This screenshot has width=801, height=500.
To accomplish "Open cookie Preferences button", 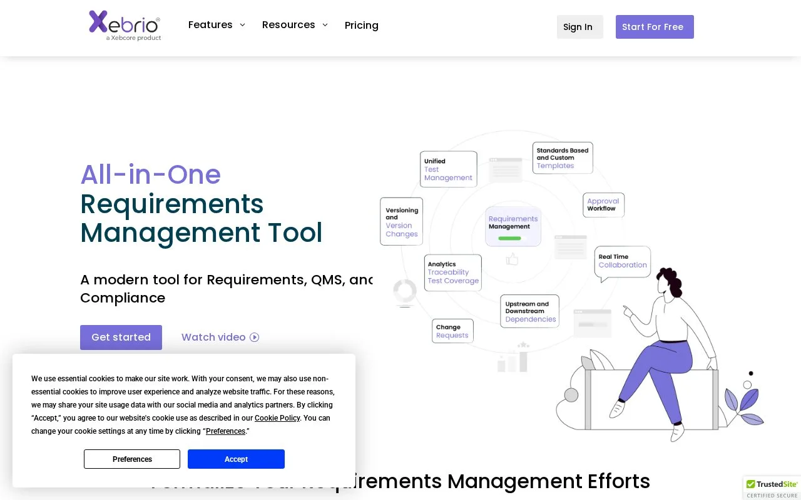I will click(132, 459).
